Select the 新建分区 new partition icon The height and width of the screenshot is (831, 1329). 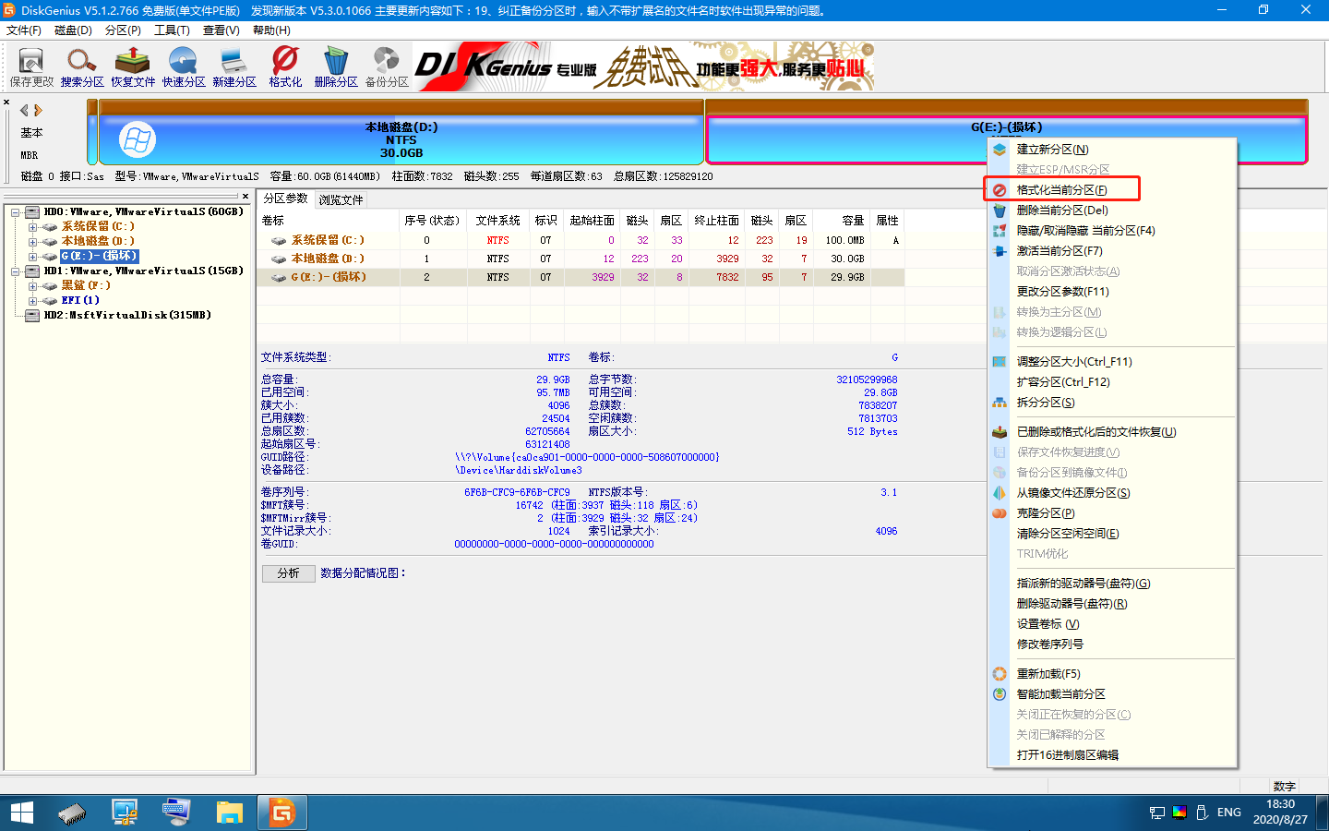pos(234,68)
